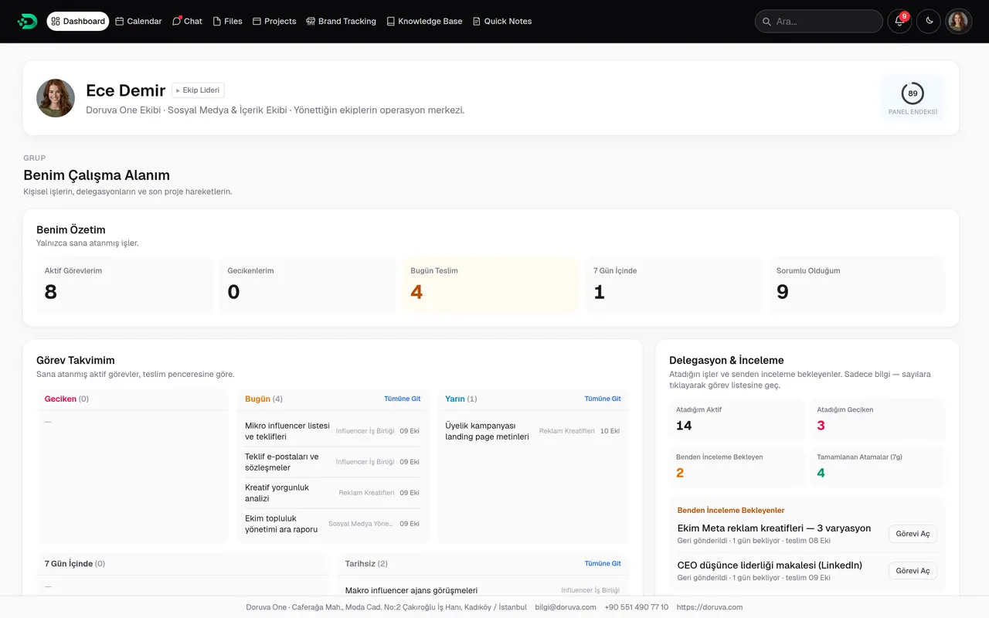Focus the Ara search field
The image size is (989, 618).
click(819, 21)
